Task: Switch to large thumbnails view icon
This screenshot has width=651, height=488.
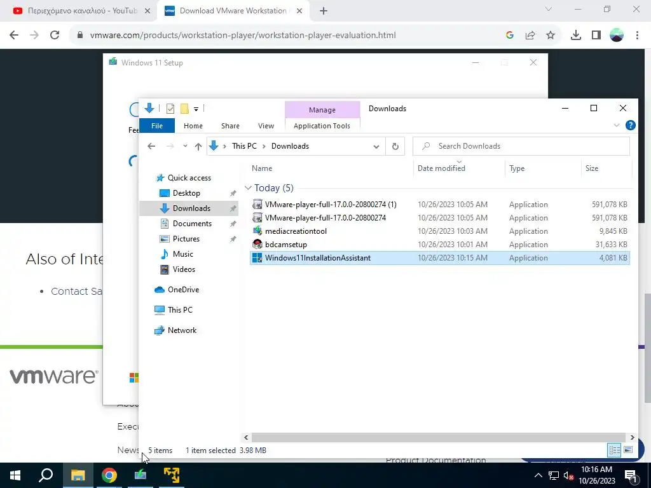Action: (x=628, y=450)
